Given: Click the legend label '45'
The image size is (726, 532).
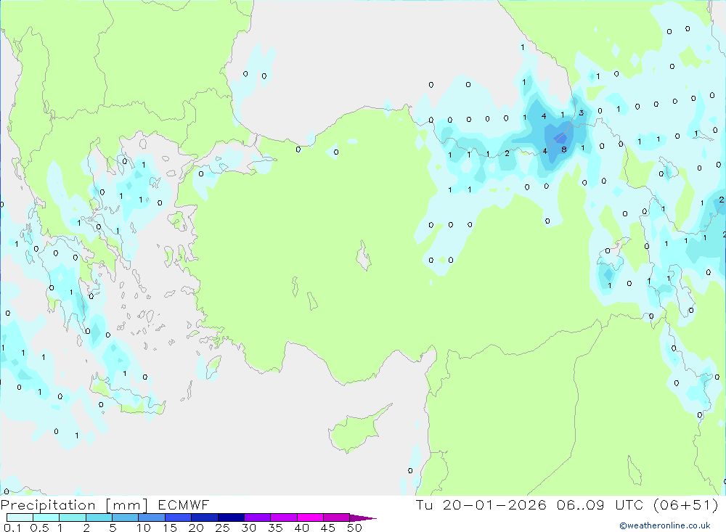Looking at the screenshot, I should click(328, 528).
